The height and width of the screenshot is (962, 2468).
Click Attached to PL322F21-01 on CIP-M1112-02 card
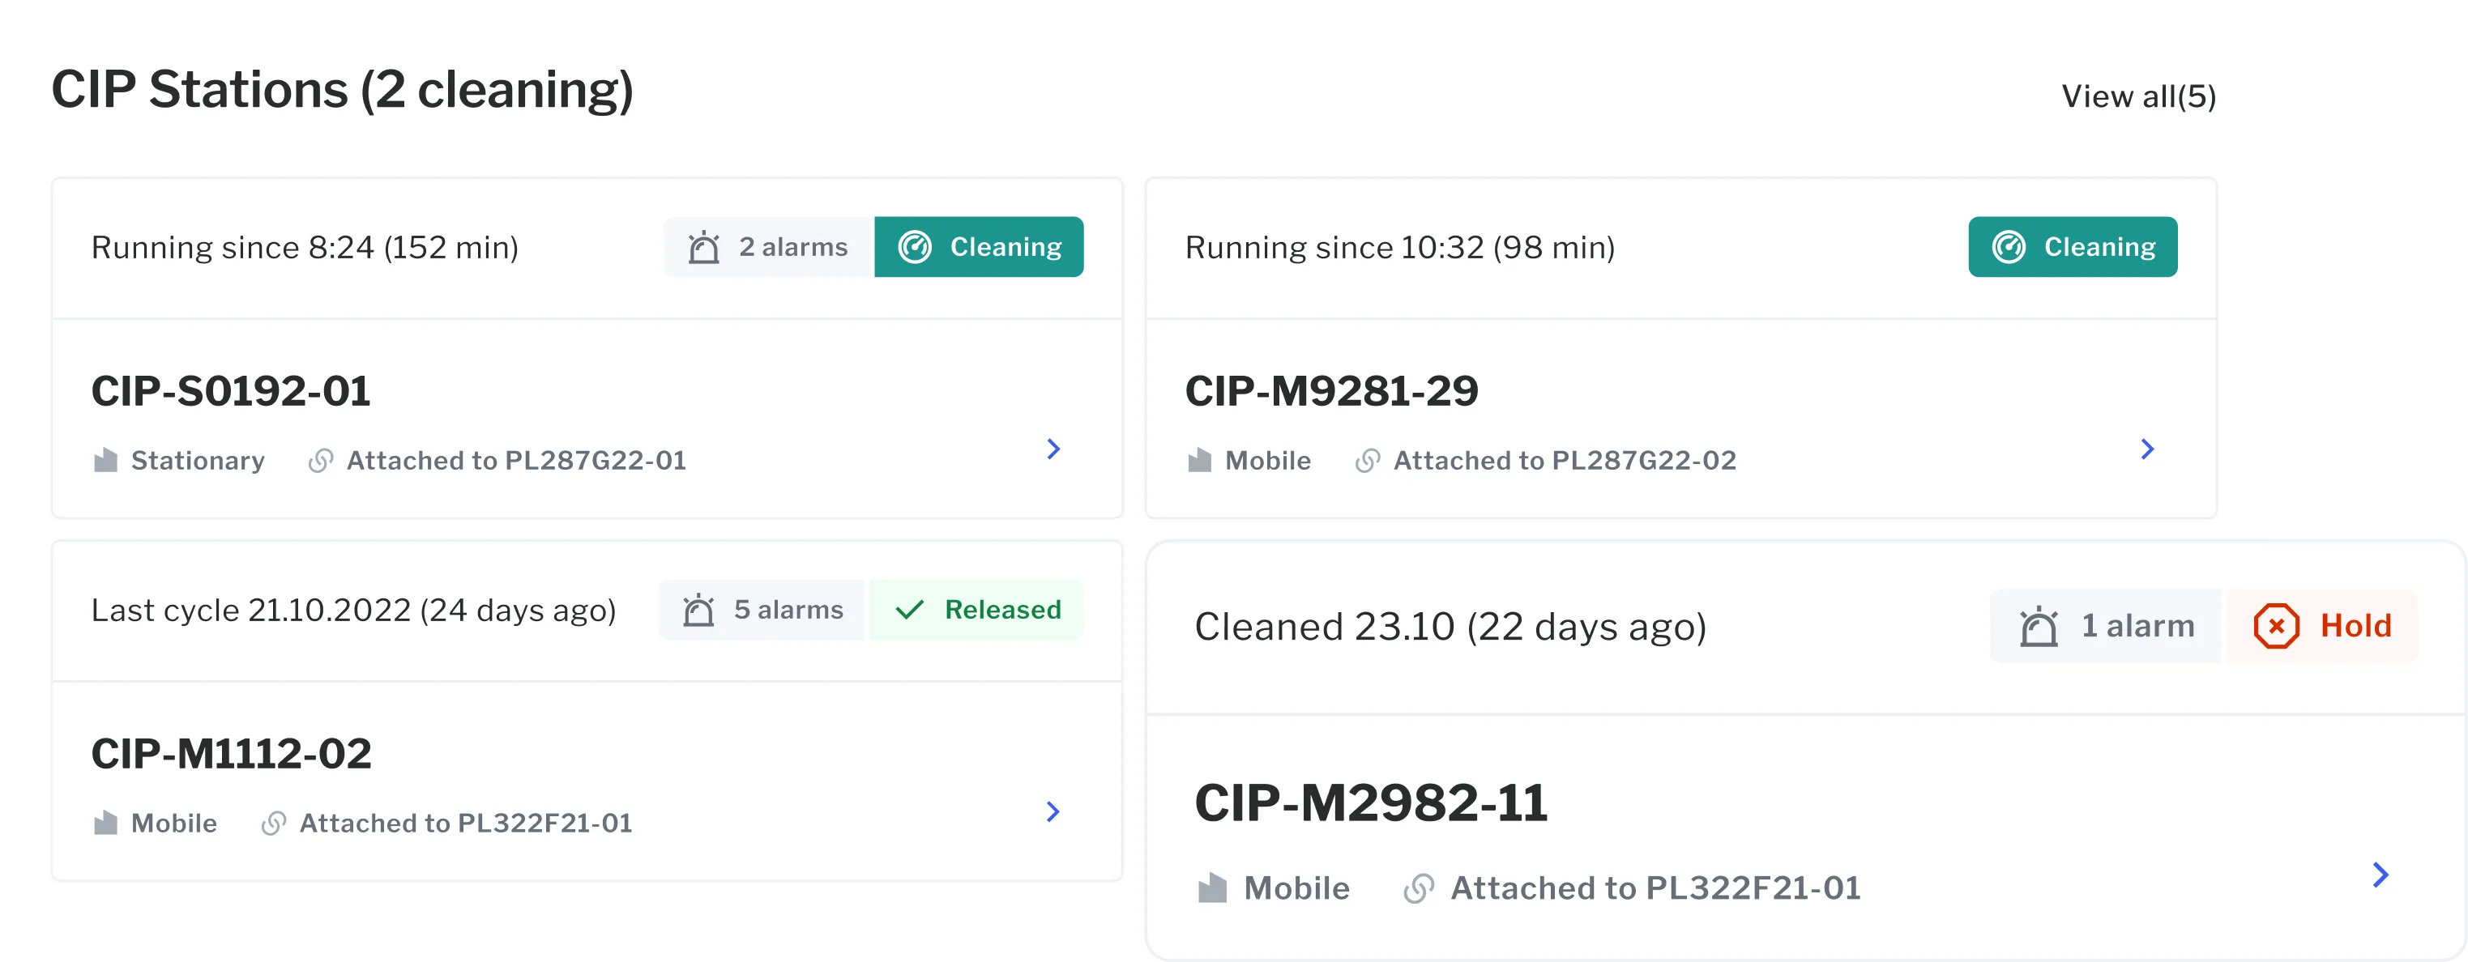click(466, 824)
